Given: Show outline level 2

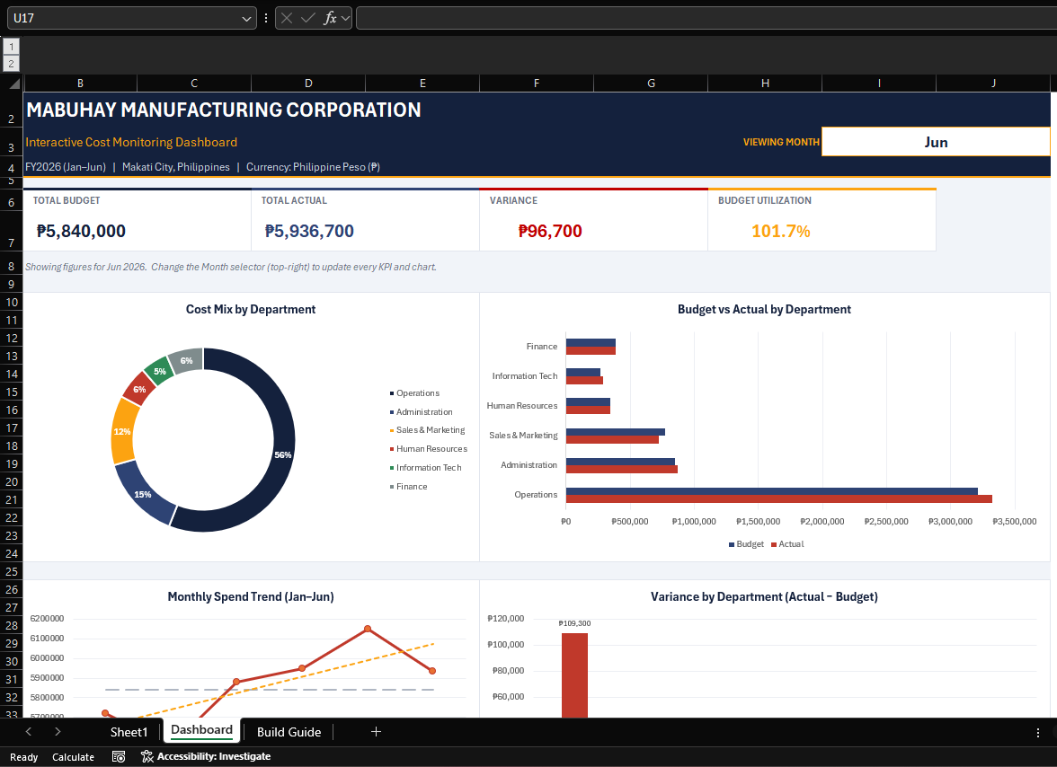Looking at the screenshot, I should [12, 63].
